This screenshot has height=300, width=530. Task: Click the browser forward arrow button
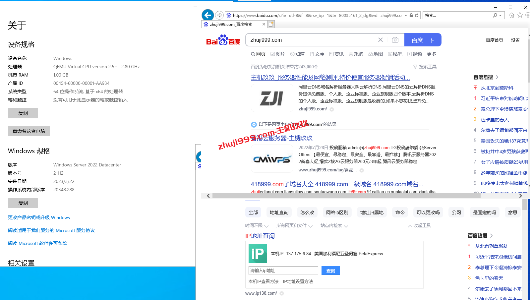[x=219, y=15]
